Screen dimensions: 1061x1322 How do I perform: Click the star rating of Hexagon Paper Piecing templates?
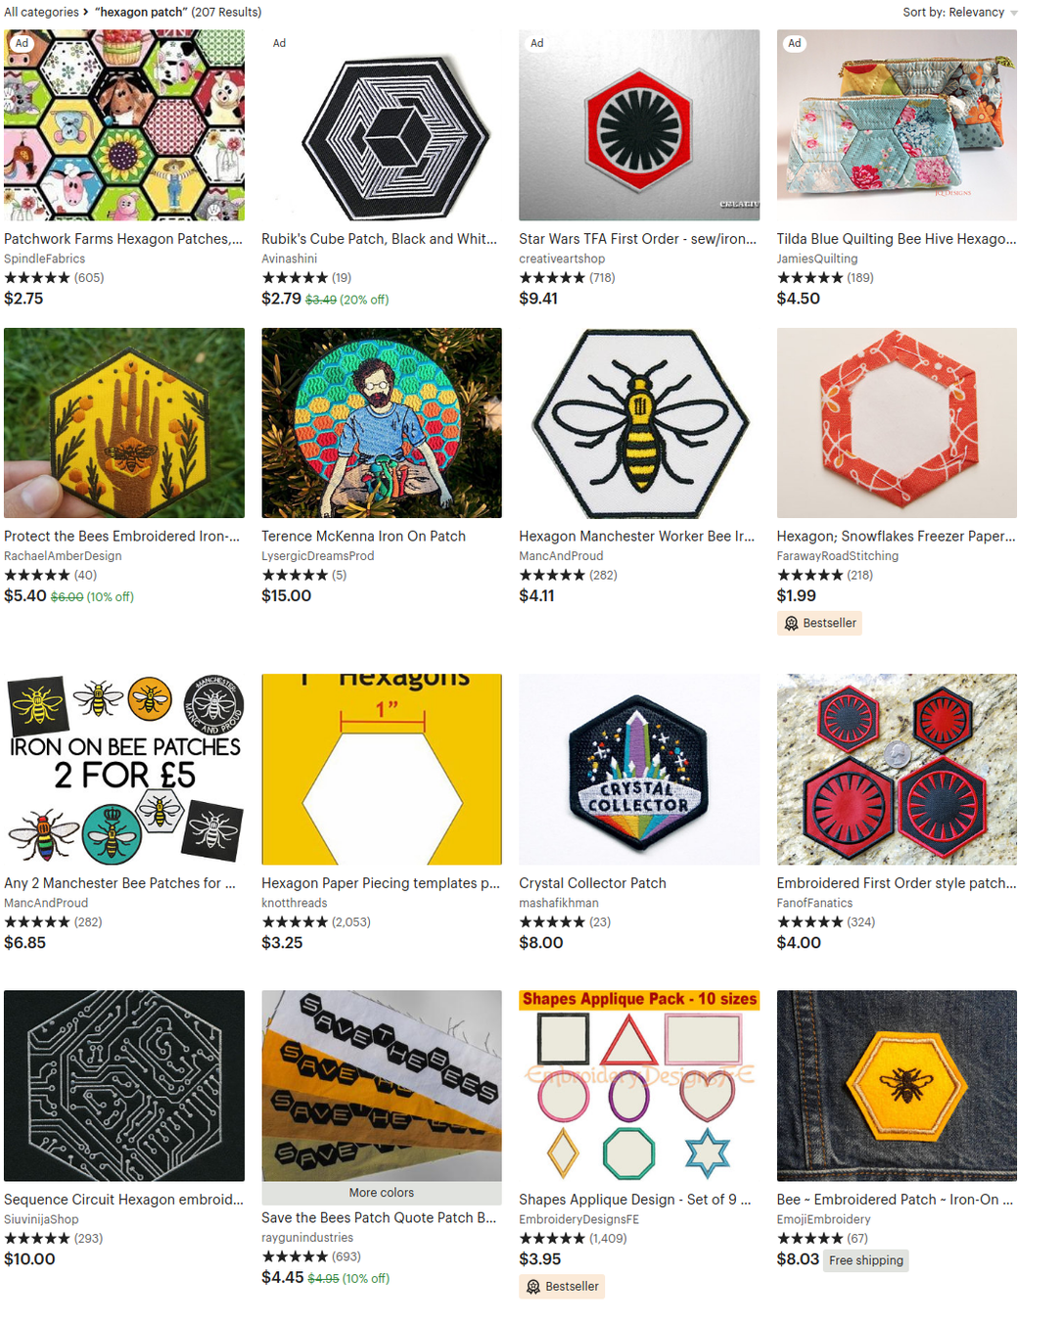[295, 921]
